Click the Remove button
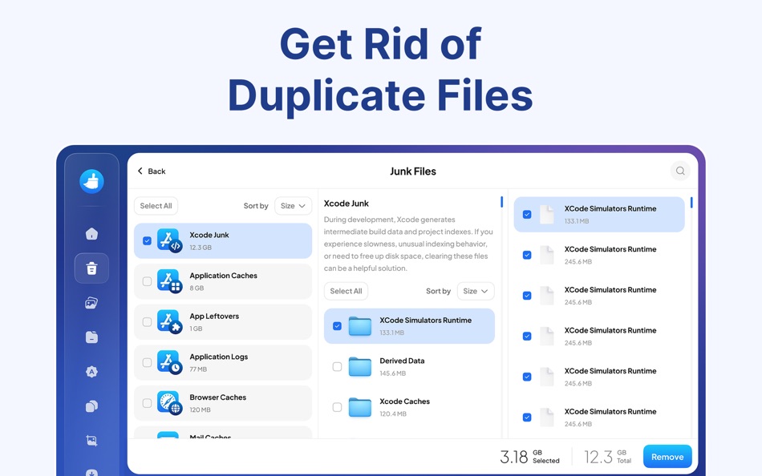This screenshot has height=476, width=762. [x=667, y=457]
